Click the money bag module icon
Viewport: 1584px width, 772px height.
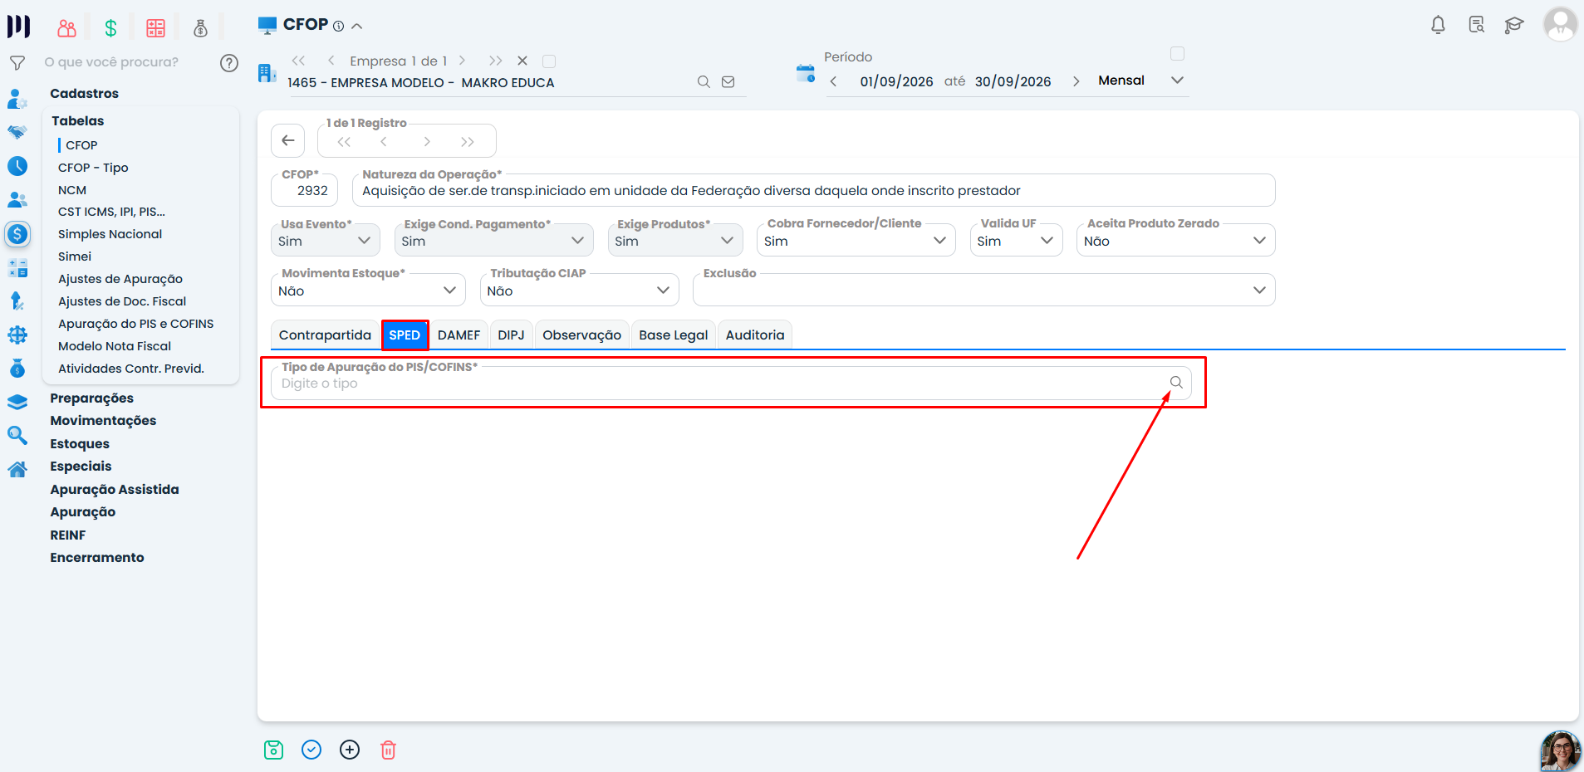coord(200,28)
